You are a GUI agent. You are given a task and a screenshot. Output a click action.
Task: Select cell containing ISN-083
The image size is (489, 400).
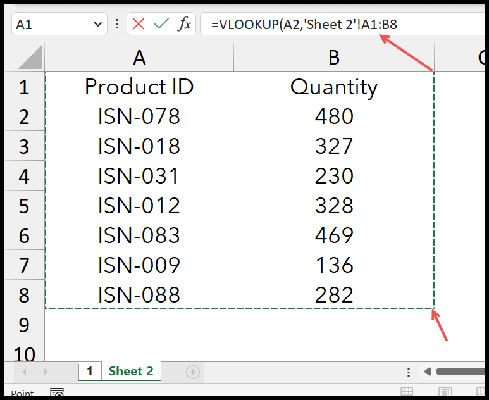pos(139,235)
